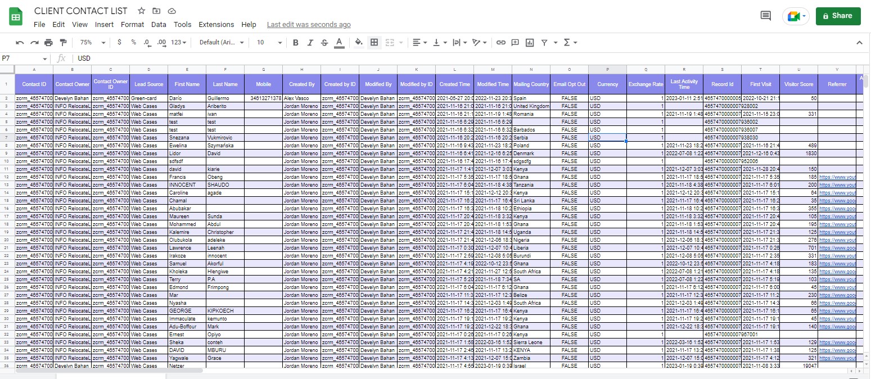The width and height of the screenshot is (871, 379).
Task: Click the green Share button
Action: (x=838, y=16)
